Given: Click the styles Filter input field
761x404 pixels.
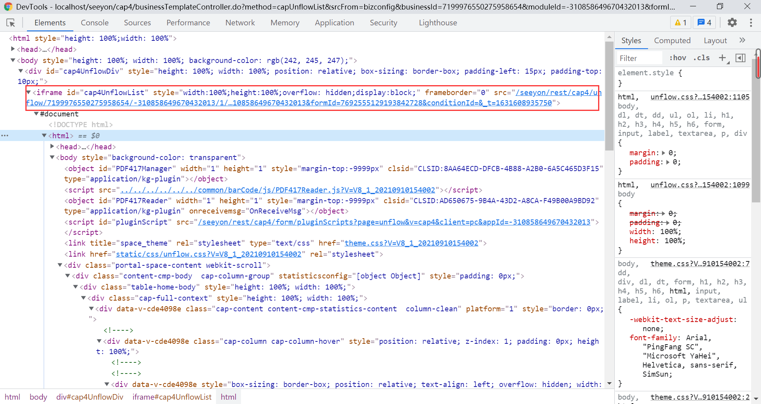Looking at the screenshot, I should tap(639, 58).
